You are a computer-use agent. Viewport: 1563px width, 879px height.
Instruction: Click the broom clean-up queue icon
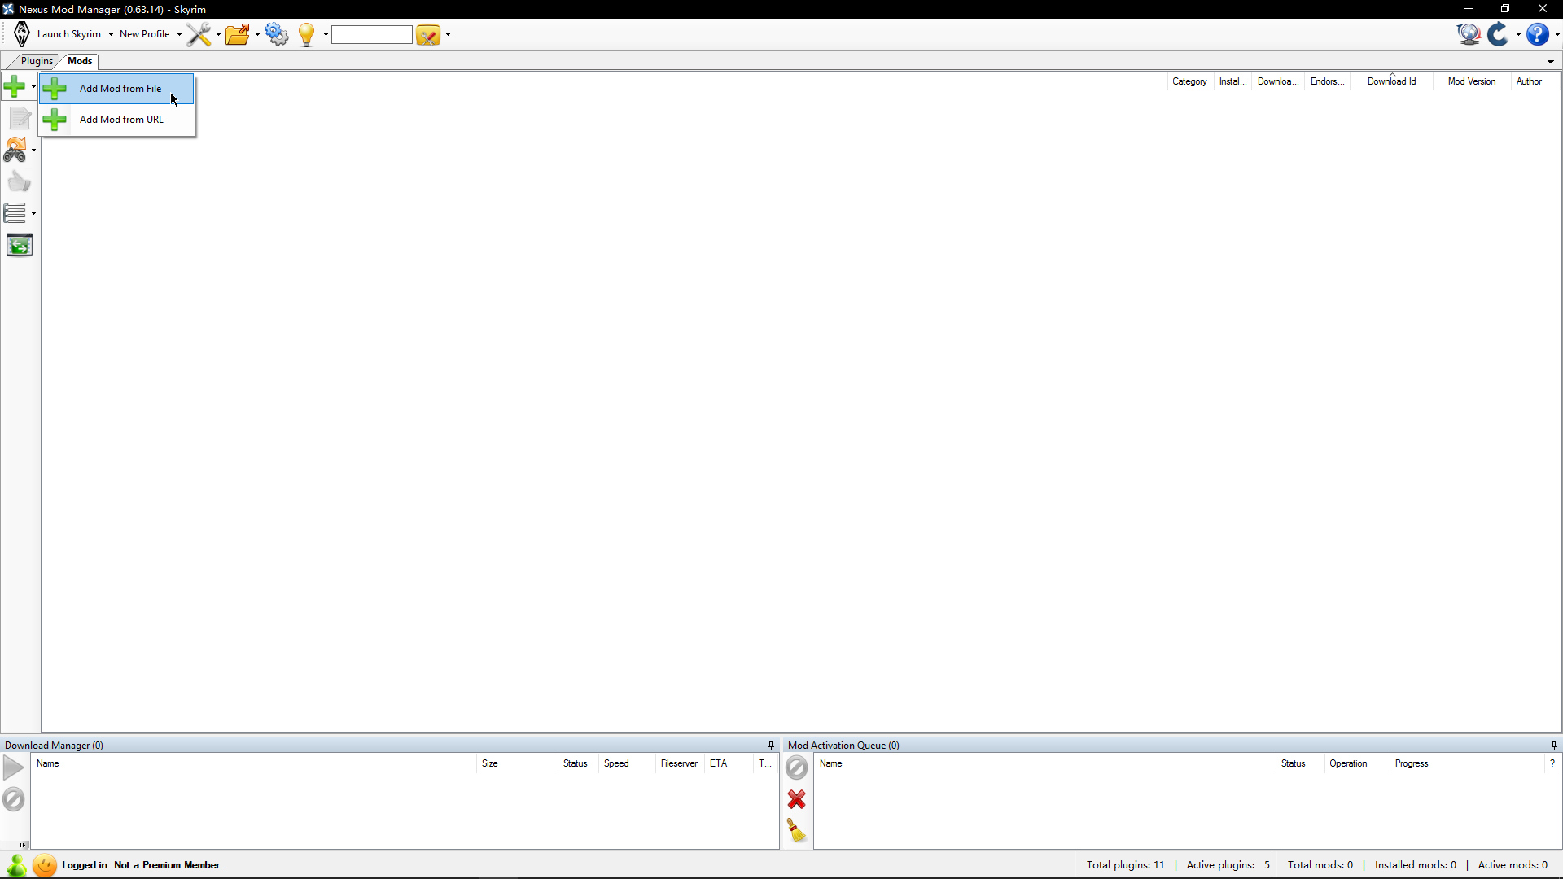click(x=796, y=830)
